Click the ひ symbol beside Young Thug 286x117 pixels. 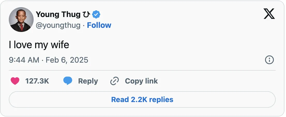point(86,15)
